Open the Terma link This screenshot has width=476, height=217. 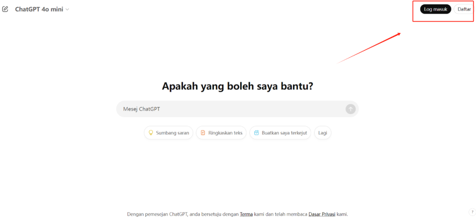coord(246,214)
